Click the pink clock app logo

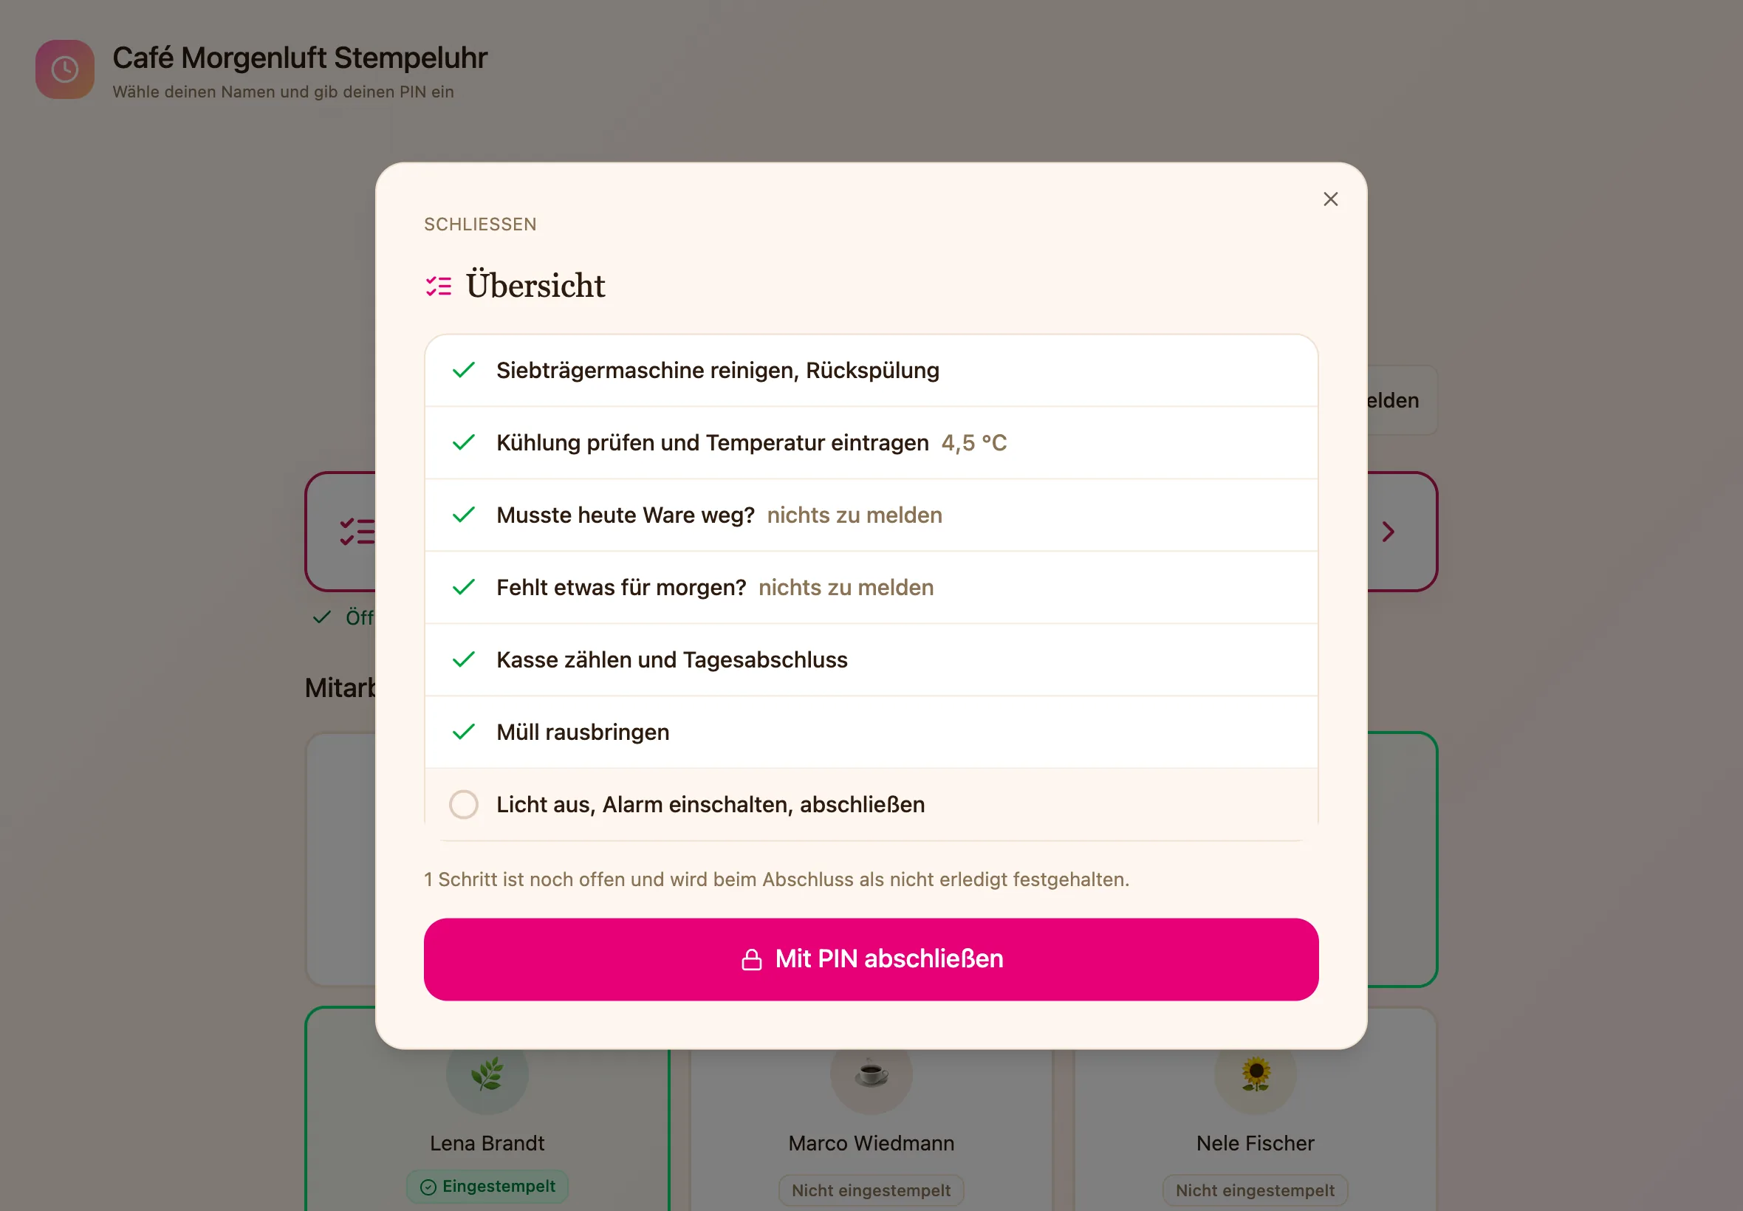coord(65,69)
